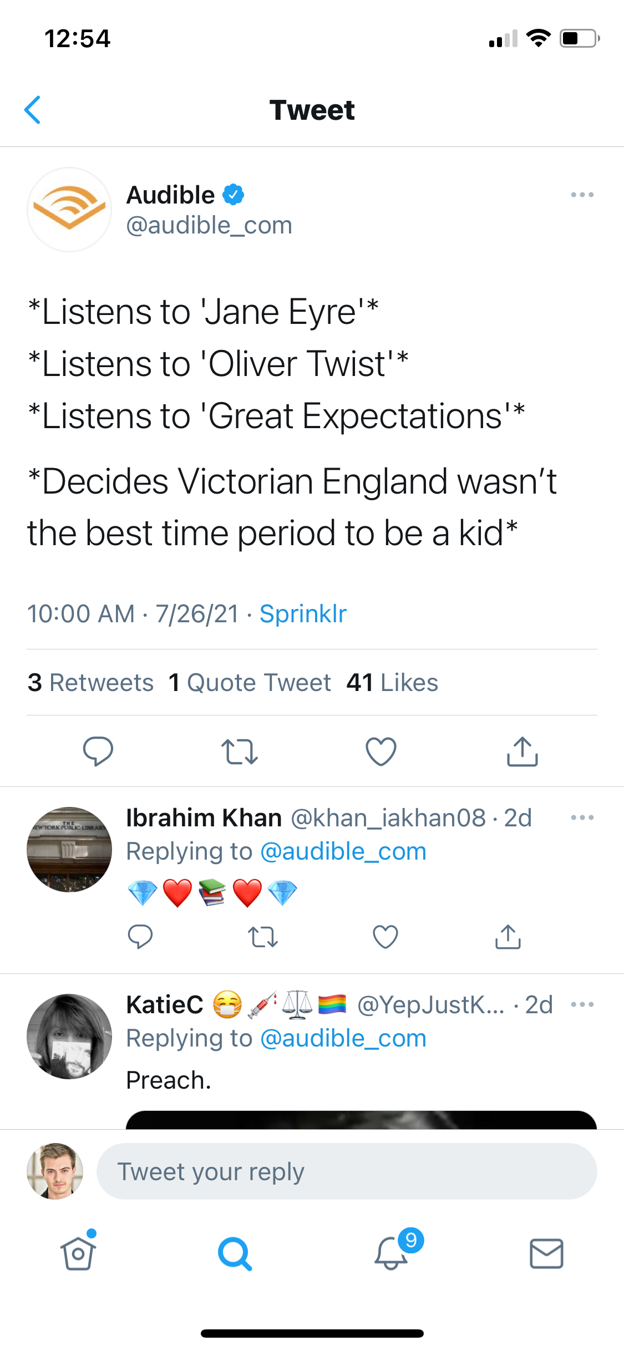Go to the Home tab
Viewport: 624px width, 1351px height.
pos(78,1253)
